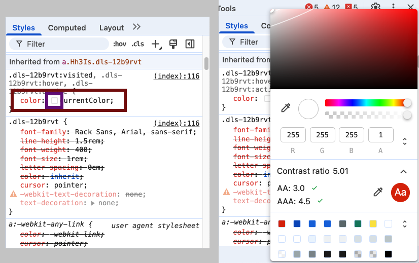Viewport: 419px width, 263px height.
Task: Click the B value field showing 255
Action: (x=351, y=135)
